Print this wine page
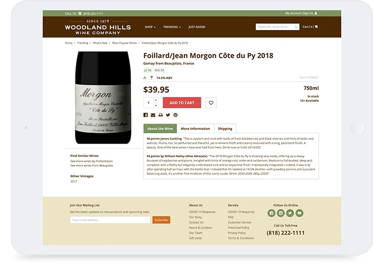Viewport: 373px width, 269px height. point(161,115)
